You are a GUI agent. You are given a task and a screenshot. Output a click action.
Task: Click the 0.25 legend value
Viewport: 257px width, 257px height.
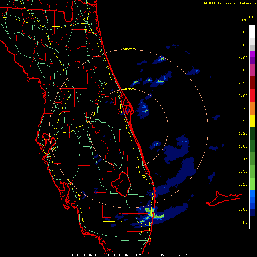(243, 184)
